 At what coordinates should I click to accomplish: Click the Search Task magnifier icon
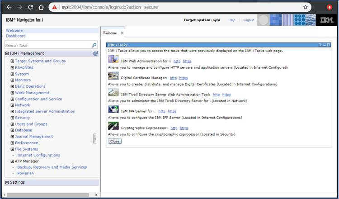[x=94, y=45]
